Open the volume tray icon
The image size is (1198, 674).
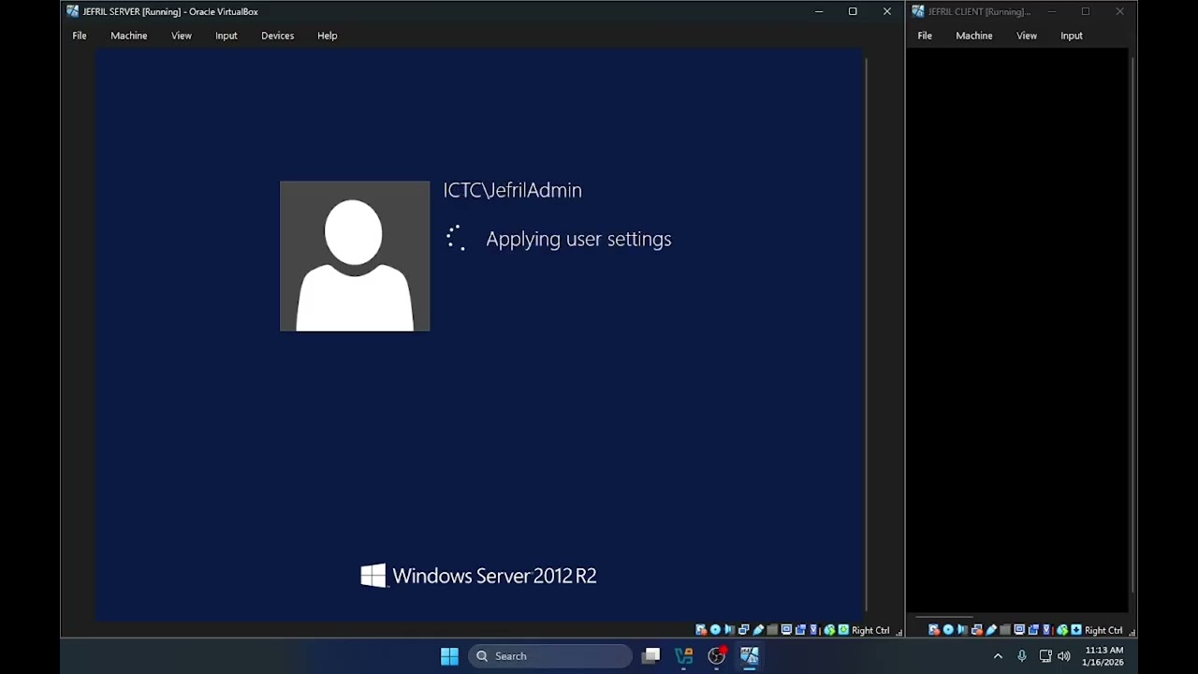point(1064,656)
